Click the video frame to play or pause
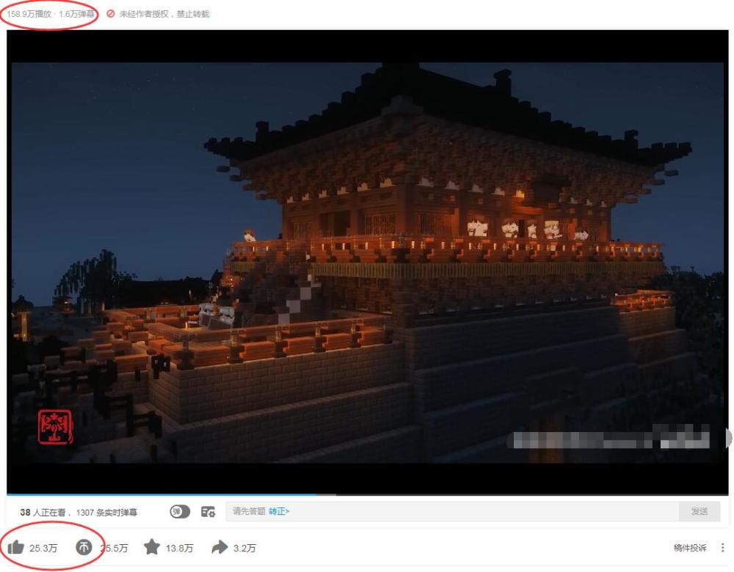Image resolution: width=734 pixels, height=572 pixels. (368, 262)
